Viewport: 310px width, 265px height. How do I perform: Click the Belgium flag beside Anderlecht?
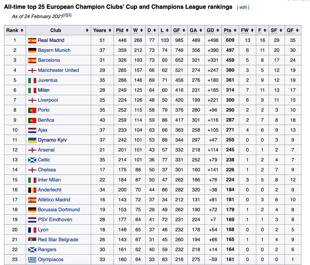click(32, 190)
